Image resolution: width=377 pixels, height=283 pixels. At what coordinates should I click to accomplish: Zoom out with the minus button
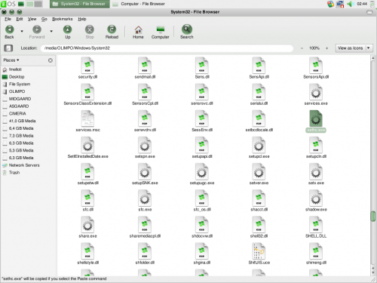(302, 48)
